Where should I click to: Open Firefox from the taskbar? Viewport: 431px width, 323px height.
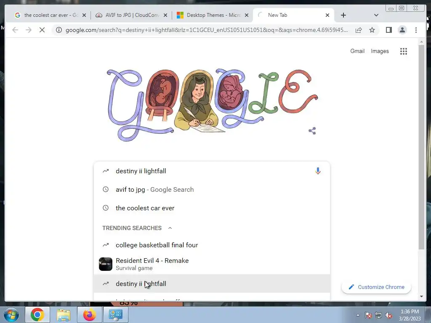point(89,315)
